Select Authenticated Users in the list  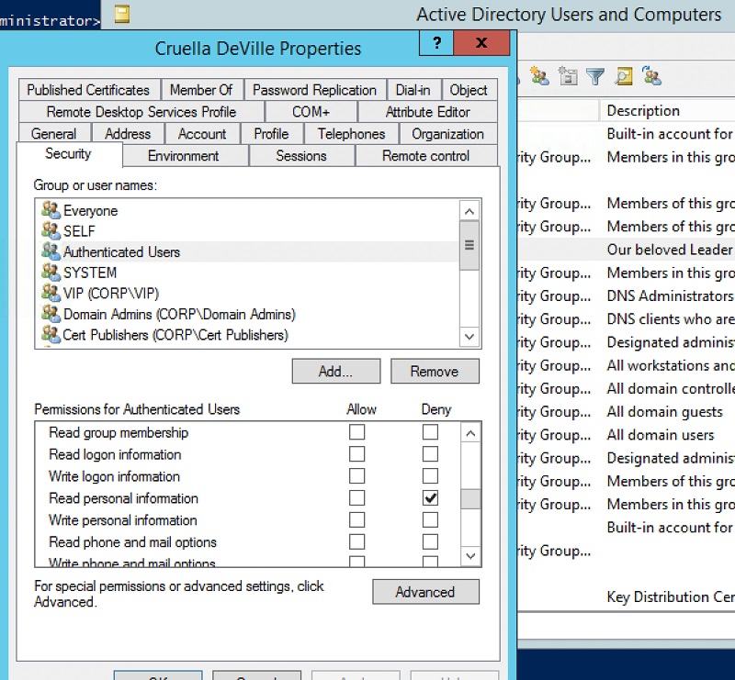click(119, 251)
